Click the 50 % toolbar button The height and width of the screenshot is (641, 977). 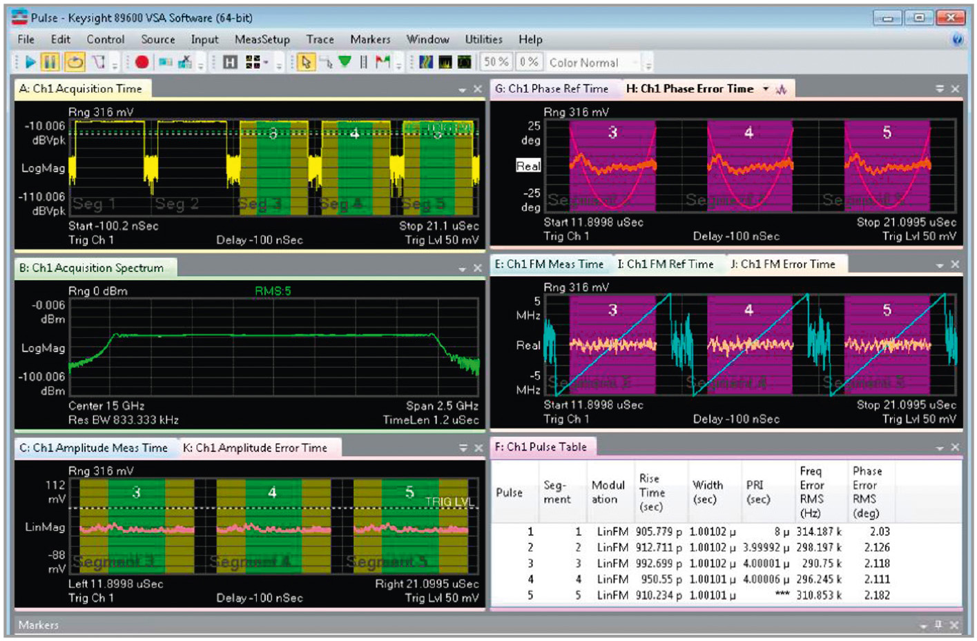click(496, 62)
